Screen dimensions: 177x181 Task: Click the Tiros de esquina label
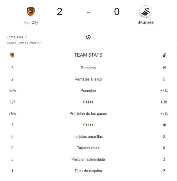coord(88,171)
